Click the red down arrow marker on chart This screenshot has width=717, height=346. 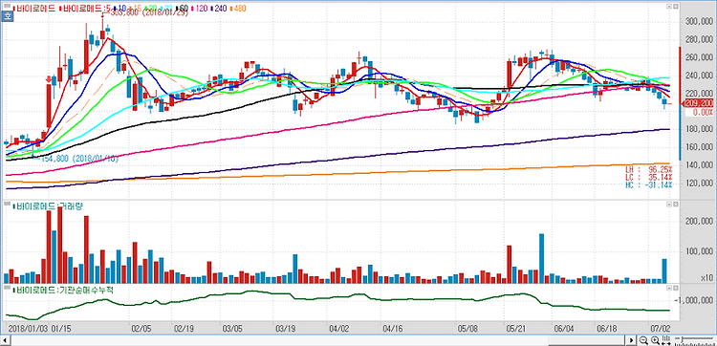point(49,79)
